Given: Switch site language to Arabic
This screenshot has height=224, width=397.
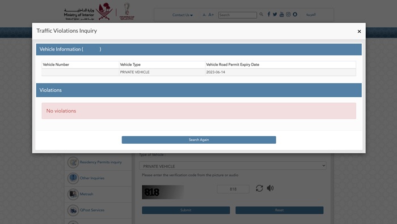Looking at the screenshot, I should (311, 15).
